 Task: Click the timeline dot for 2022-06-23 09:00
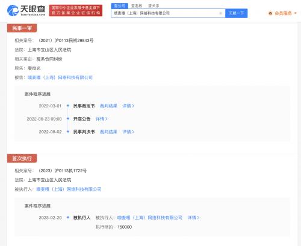[68, 119]
